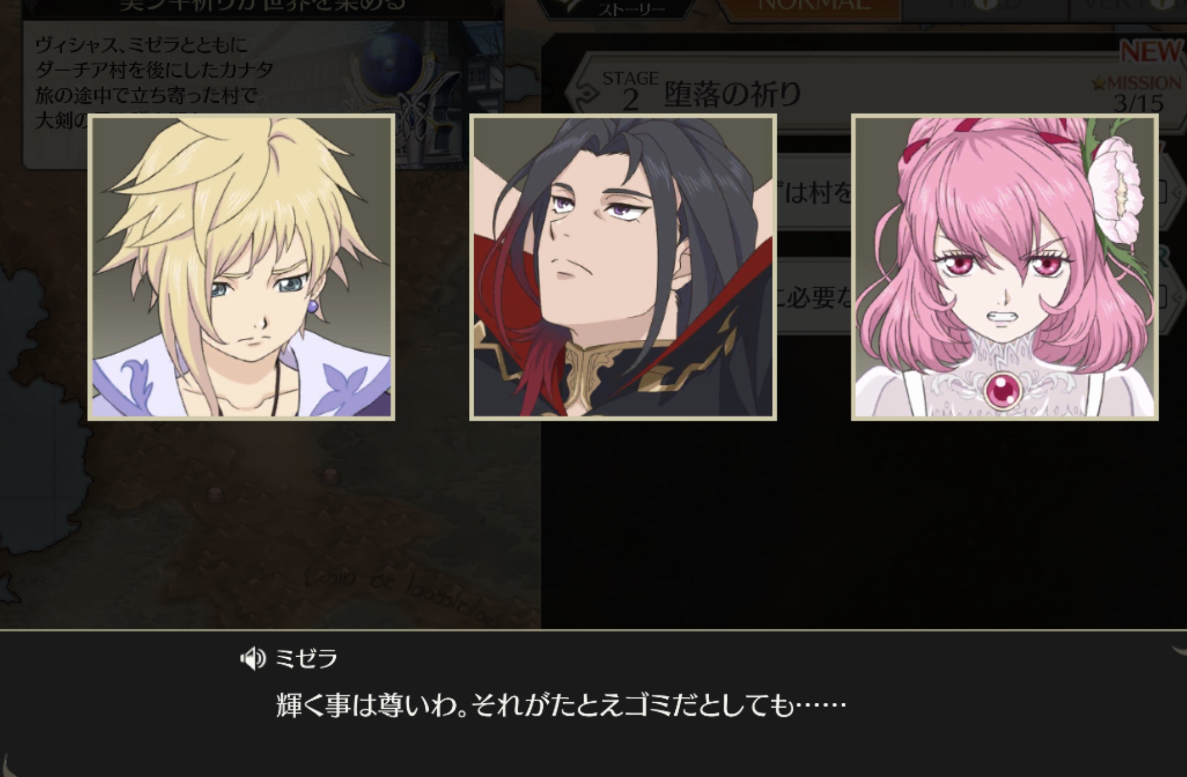Select the dark-haired man portrait

(x=623, y=268)
